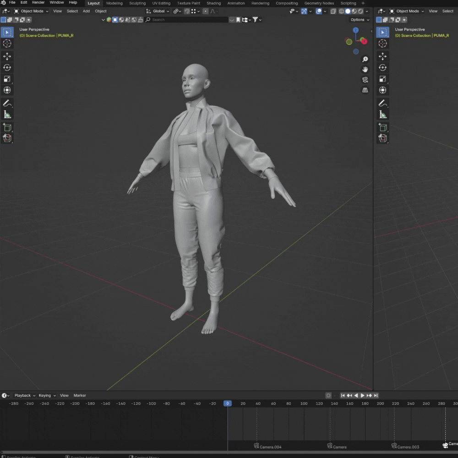
Task: Click the zoom magnifier icon in the viewport
Action: (x=365, y=59)
